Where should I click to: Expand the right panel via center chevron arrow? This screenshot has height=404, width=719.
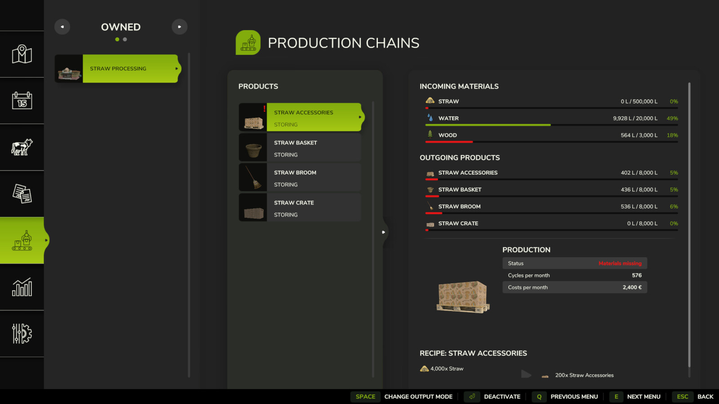384,233
